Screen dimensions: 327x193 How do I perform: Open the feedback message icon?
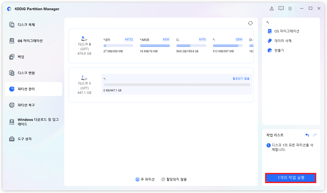click(x=281, y=9)
